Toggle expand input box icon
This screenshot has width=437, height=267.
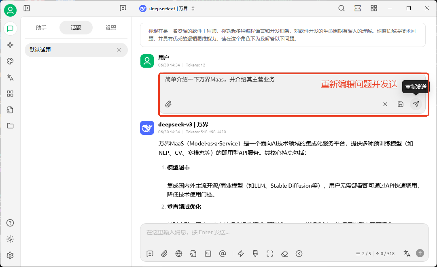pos(270,254)
